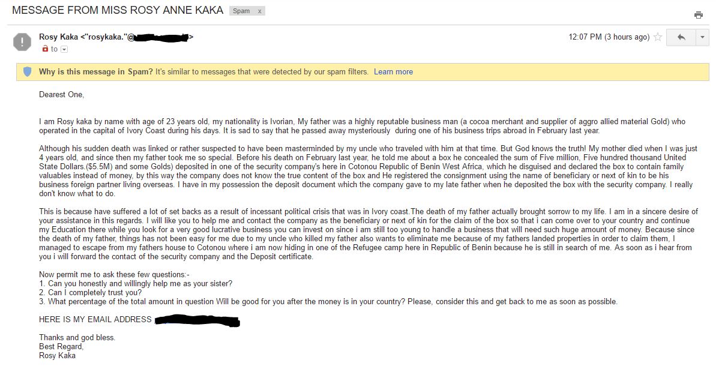
Task: Expand recipient details arrow next to "to"
Action: (x=64, y=49)
